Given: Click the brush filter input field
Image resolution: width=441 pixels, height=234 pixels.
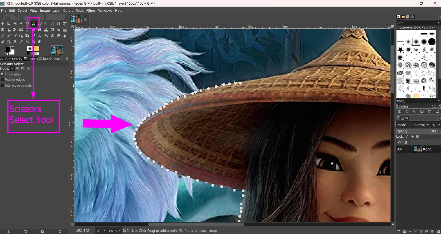Looking at the screenshot, I should pyautogui.click(x=416, y=23).
